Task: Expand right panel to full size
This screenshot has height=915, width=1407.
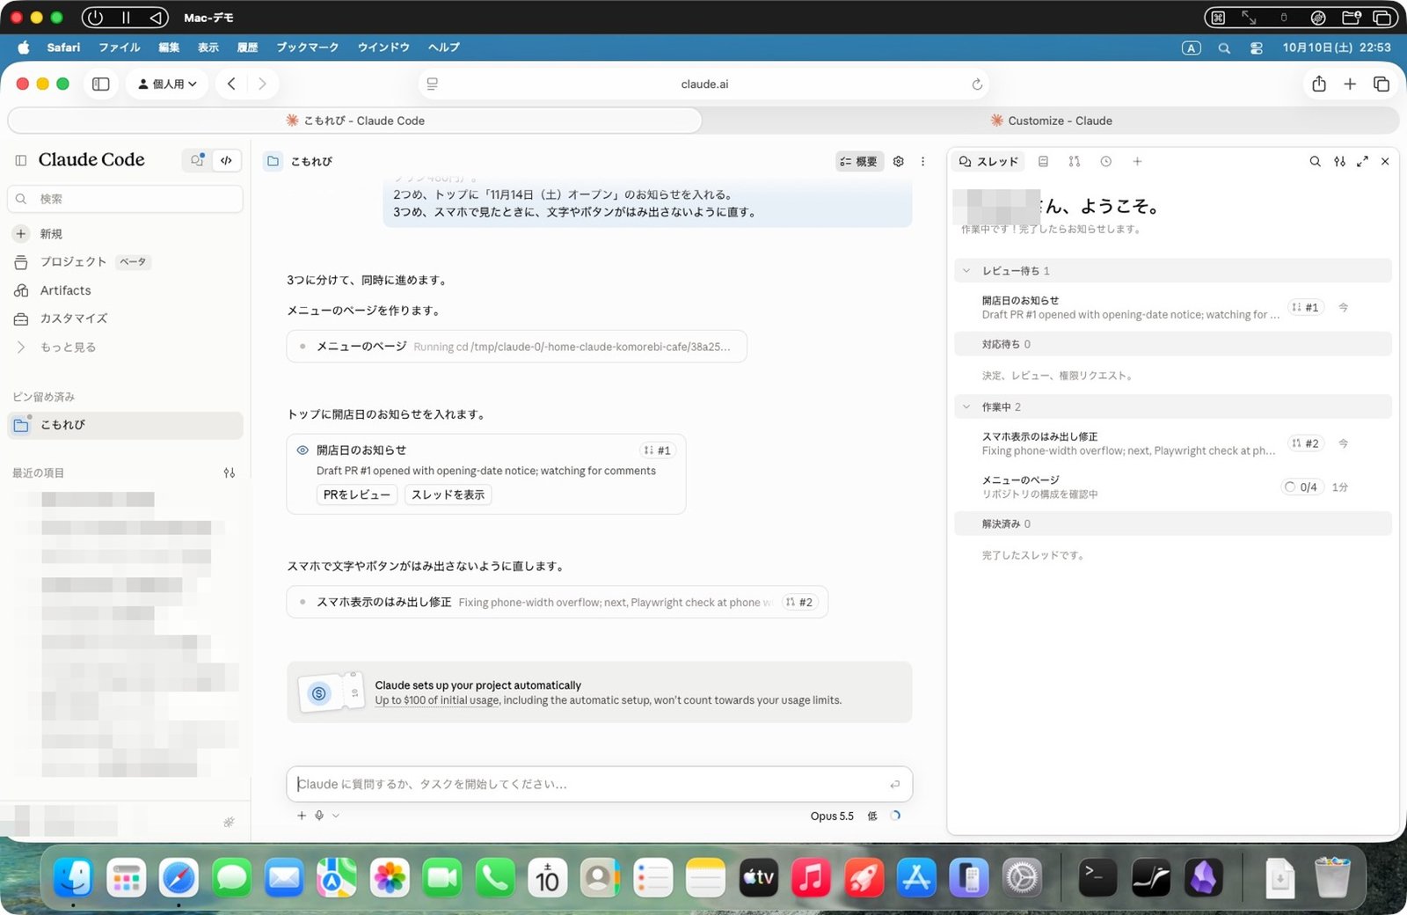Action: pos(1362,162)
